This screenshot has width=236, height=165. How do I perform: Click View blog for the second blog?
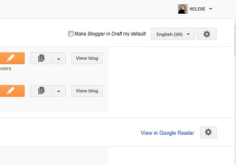pyautogui.click(x=87, y=91)
